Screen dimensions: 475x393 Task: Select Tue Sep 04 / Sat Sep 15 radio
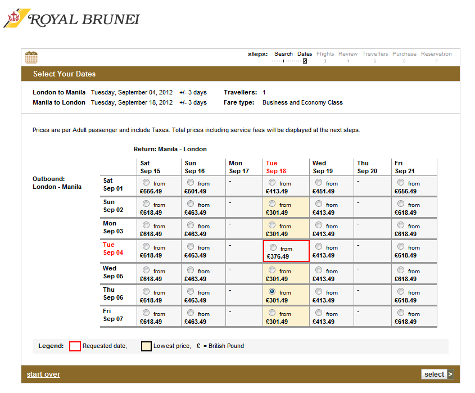(146, 246)
